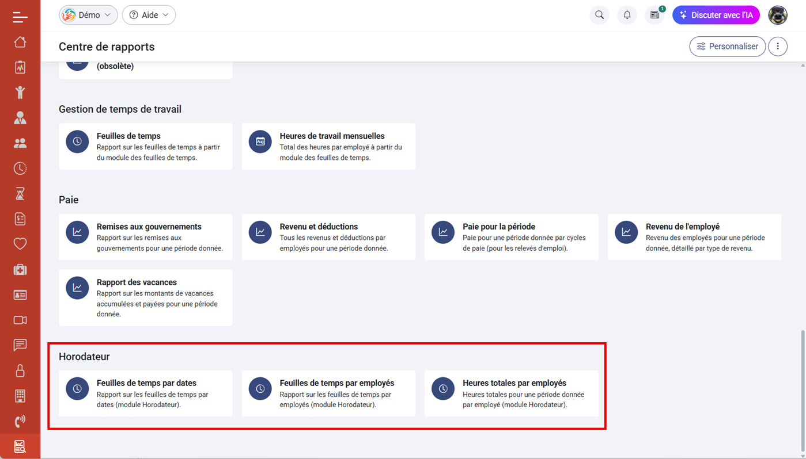Open the calendar icon with badge
This screenshot has height=459, width=806.
[654, 15]
